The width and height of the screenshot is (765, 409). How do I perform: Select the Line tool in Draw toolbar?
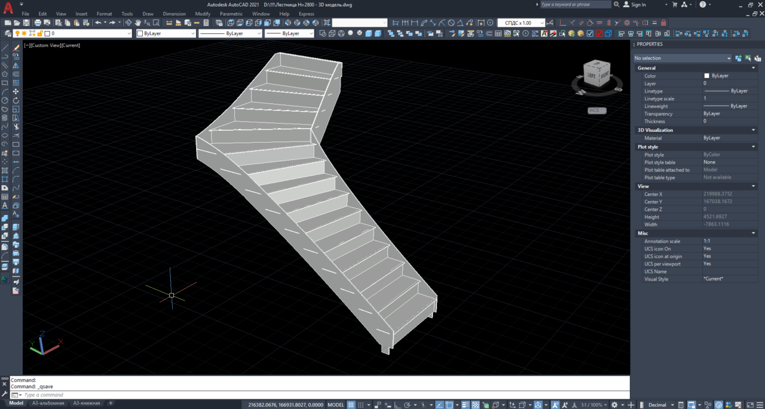click(5, 47)
